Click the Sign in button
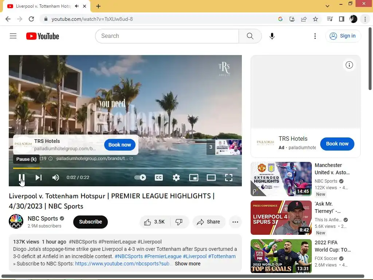This screenshot has width=373, height=280. (x=343, y=36)
